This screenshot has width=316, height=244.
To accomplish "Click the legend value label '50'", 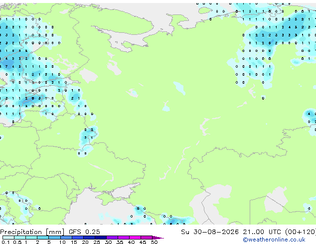I will pyautogui.click(x=154, y=242).
